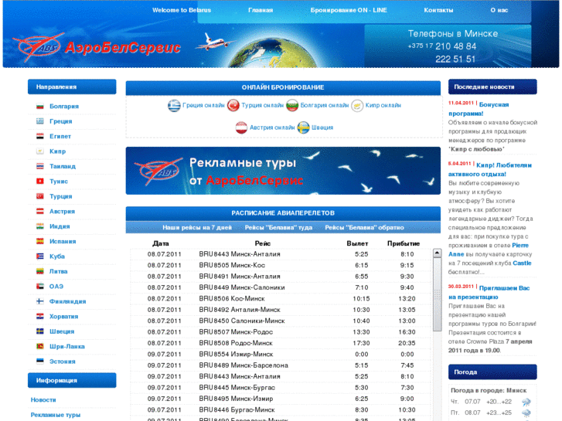Click the flight schedule scrollbar thumb
The height and width of the screenshot is (421, 562).
click(438, 294)
